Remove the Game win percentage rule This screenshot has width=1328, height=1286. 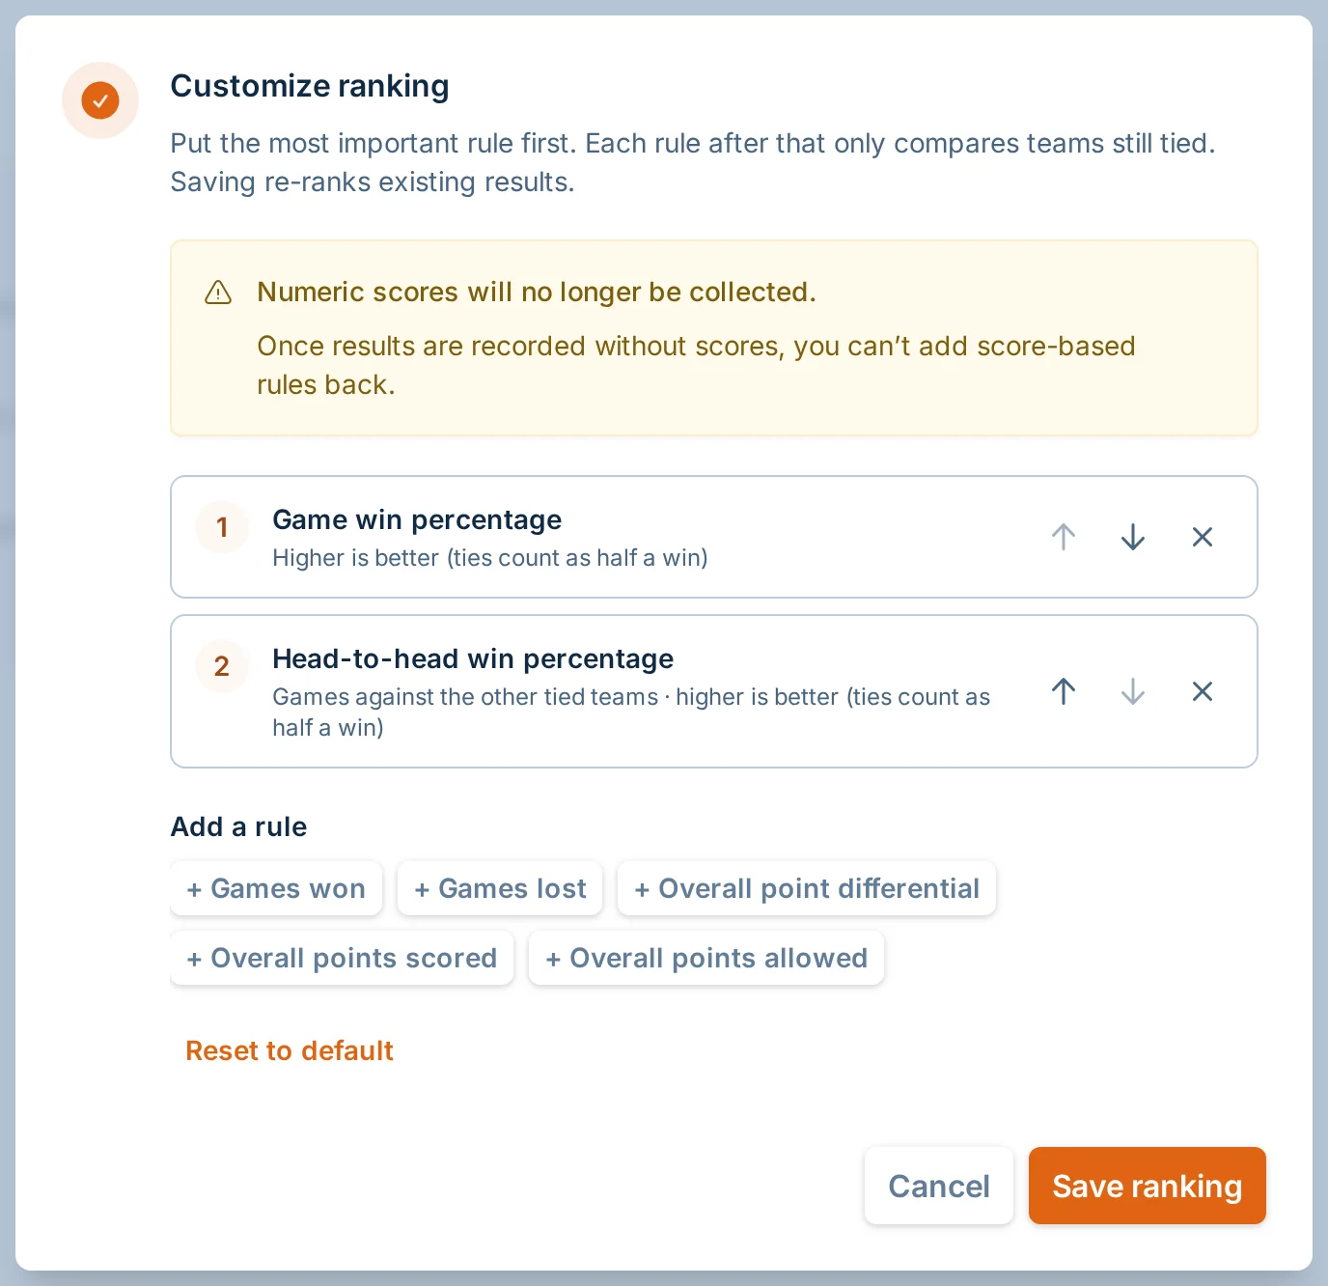(x=1203, y=537)
